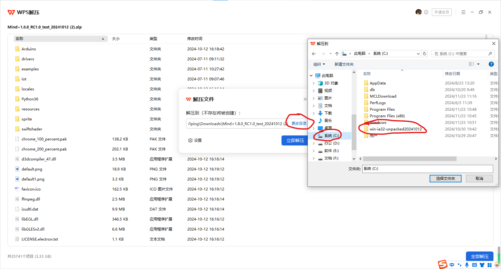This screenshot has width=501, height=269.
Task: Click the extraction path input field
Action: click(x=238, y=124)
